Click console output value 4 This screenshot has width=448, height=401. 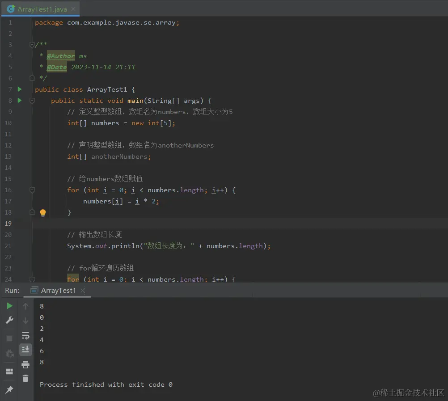coord(42,340)
